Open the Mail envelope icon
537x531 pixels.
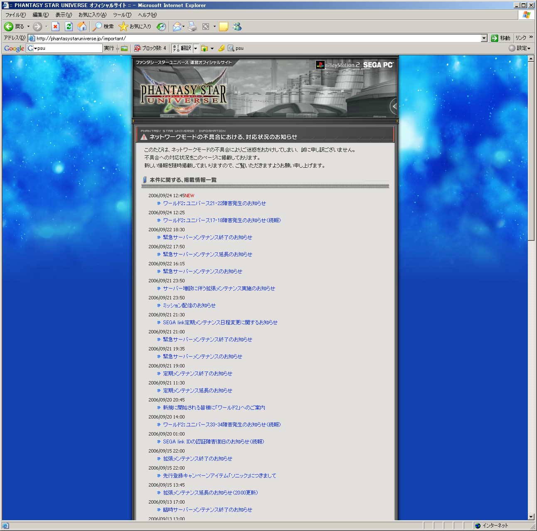coord(177,27)
